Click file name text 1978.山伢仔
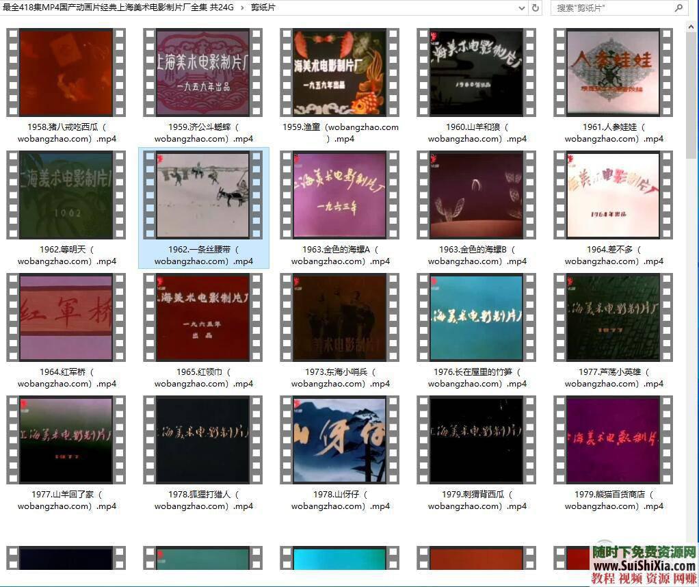Viewport: 699px width, 587px height. tap(341, 500)
